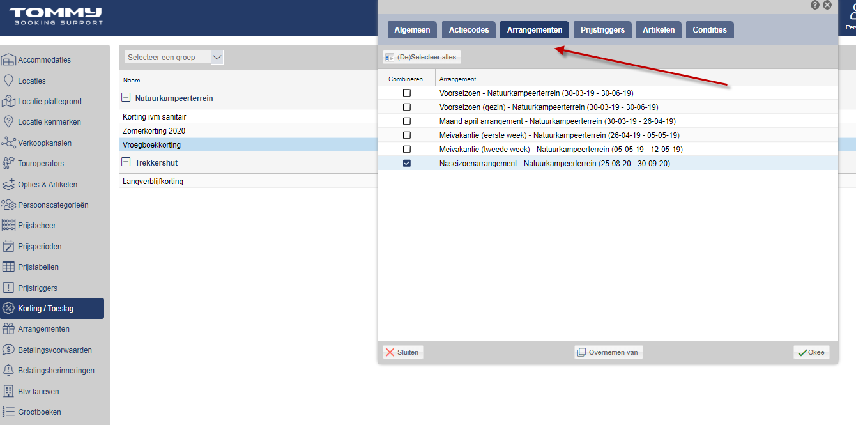Switch to the Algemeen tab
856x425 pixels.
pyautogui.click(x=412, y=30)
